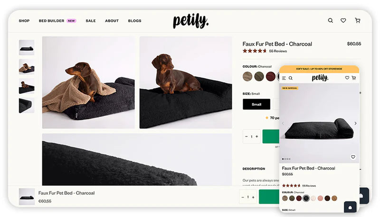Select the Small size option
Screen dimensions: 380x217
(x=256, y=104)
